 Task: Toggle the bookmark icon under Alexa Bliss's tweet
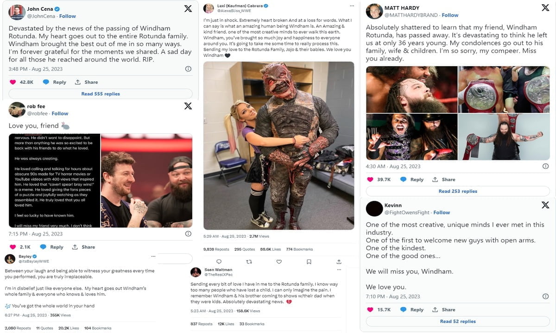[x=309, y=262]
